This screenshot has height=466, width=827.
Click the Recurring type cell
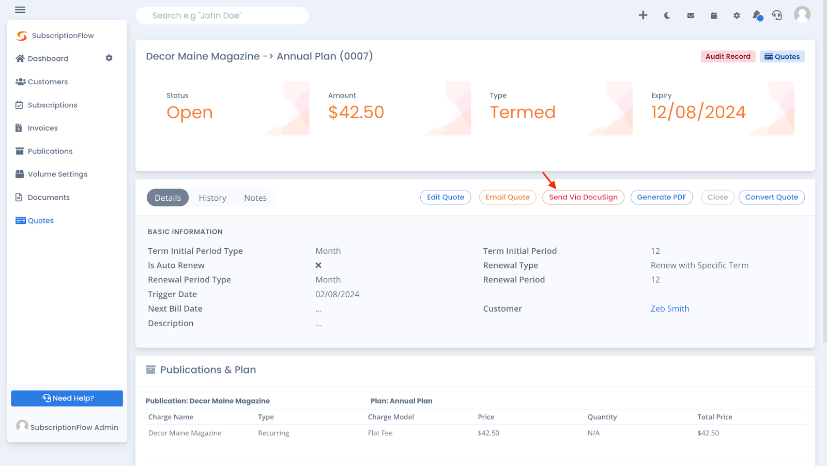[273, 433]
